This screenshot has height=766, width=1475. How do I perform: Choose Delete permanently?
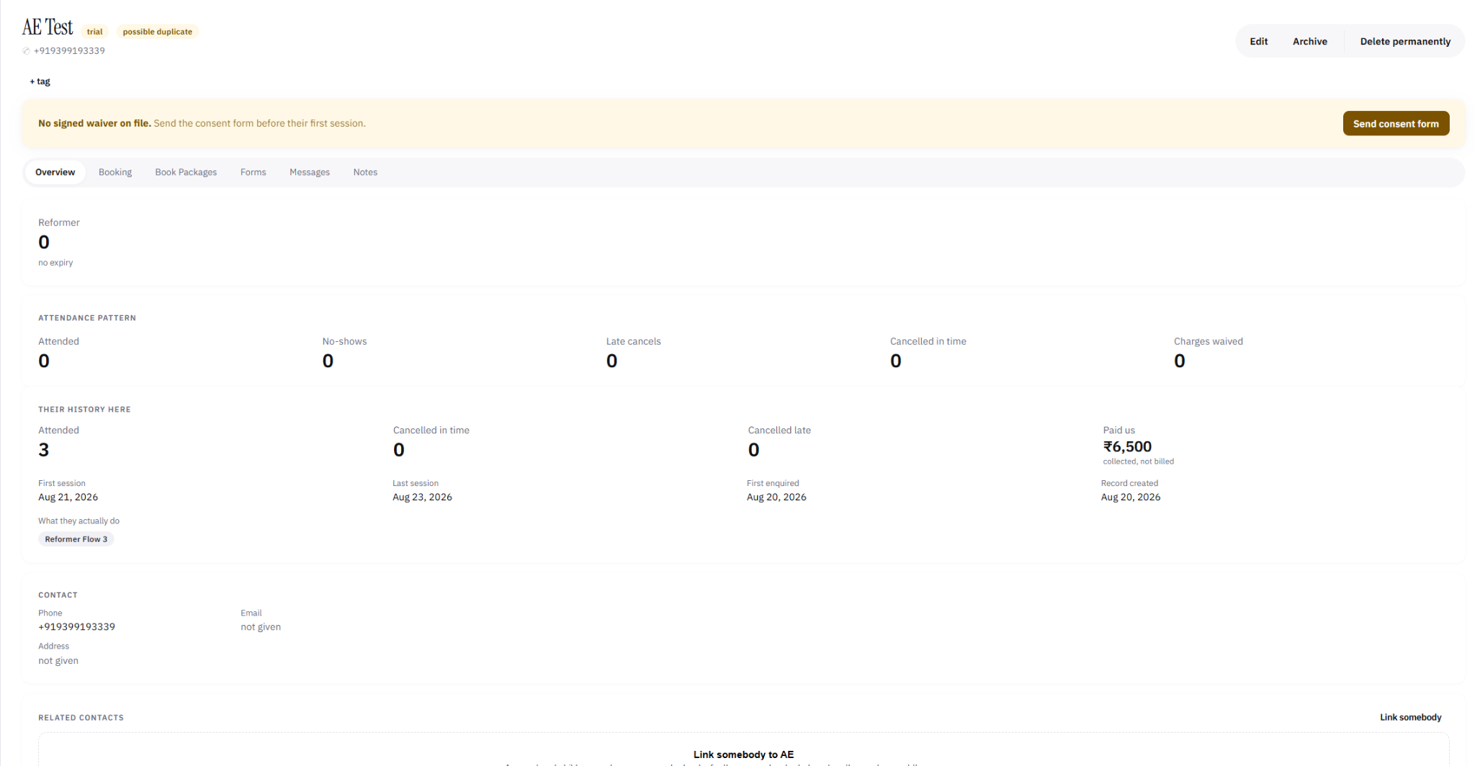click(1404, 42)
